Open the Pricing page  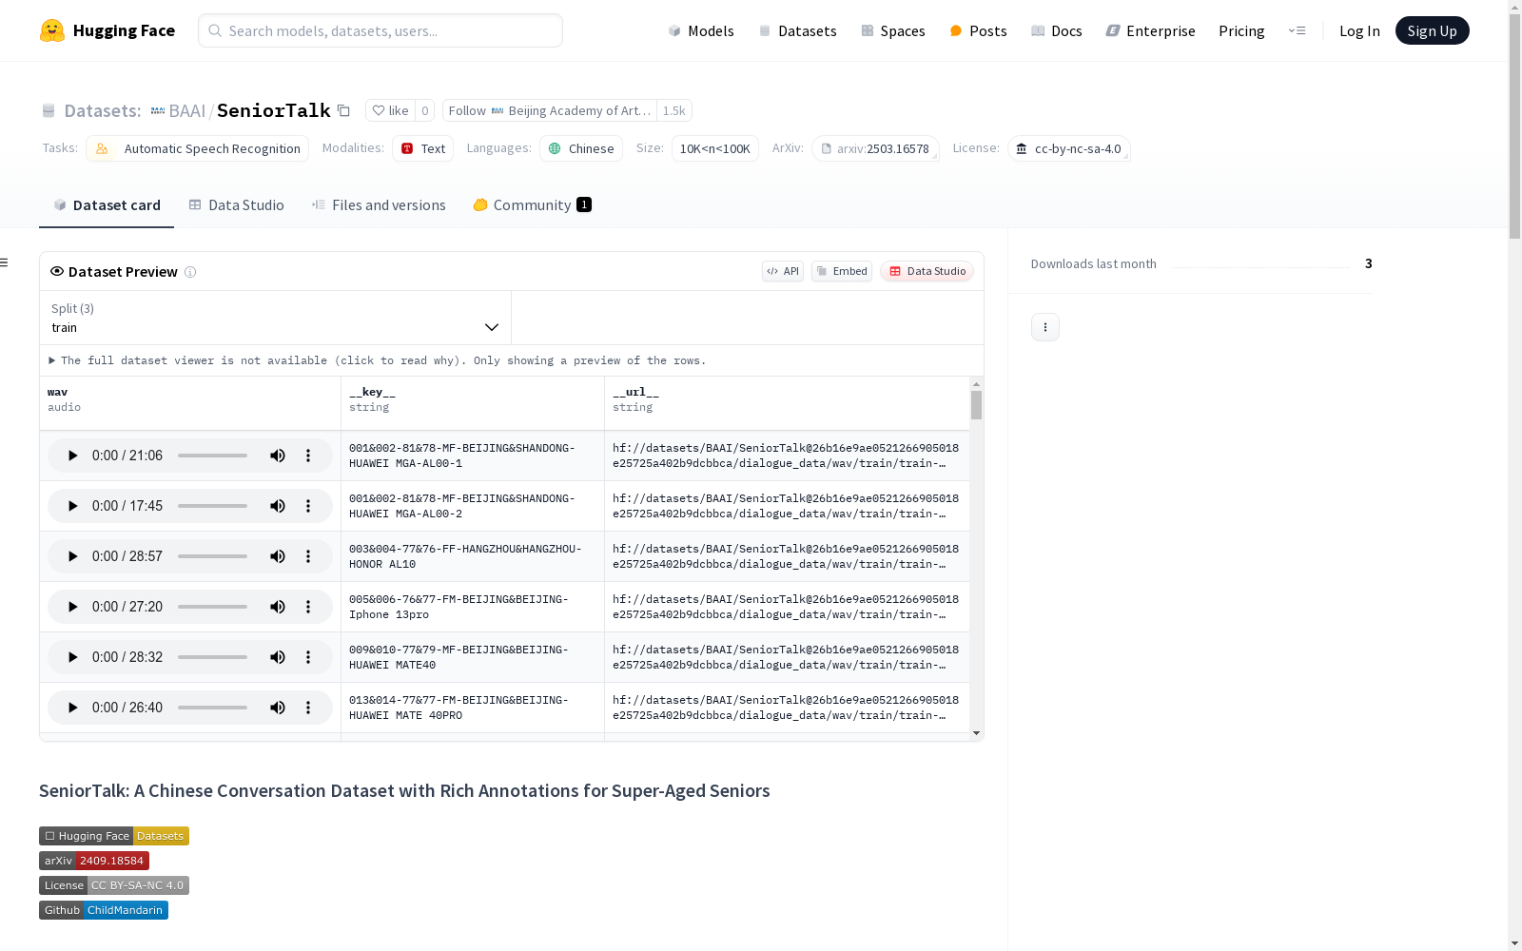1241,30
